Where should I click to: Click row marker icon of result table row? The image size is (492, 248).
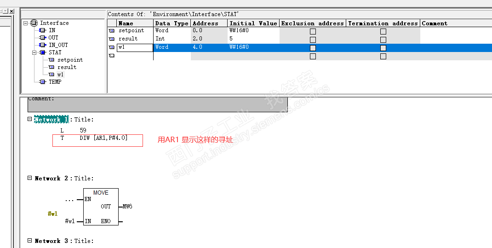112,39
